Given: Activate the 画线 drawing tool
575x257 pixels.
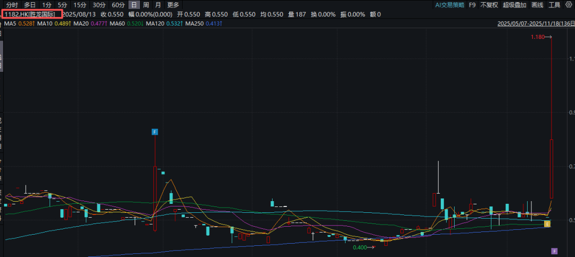Looking at the screenshot, I should coord(537,5).
